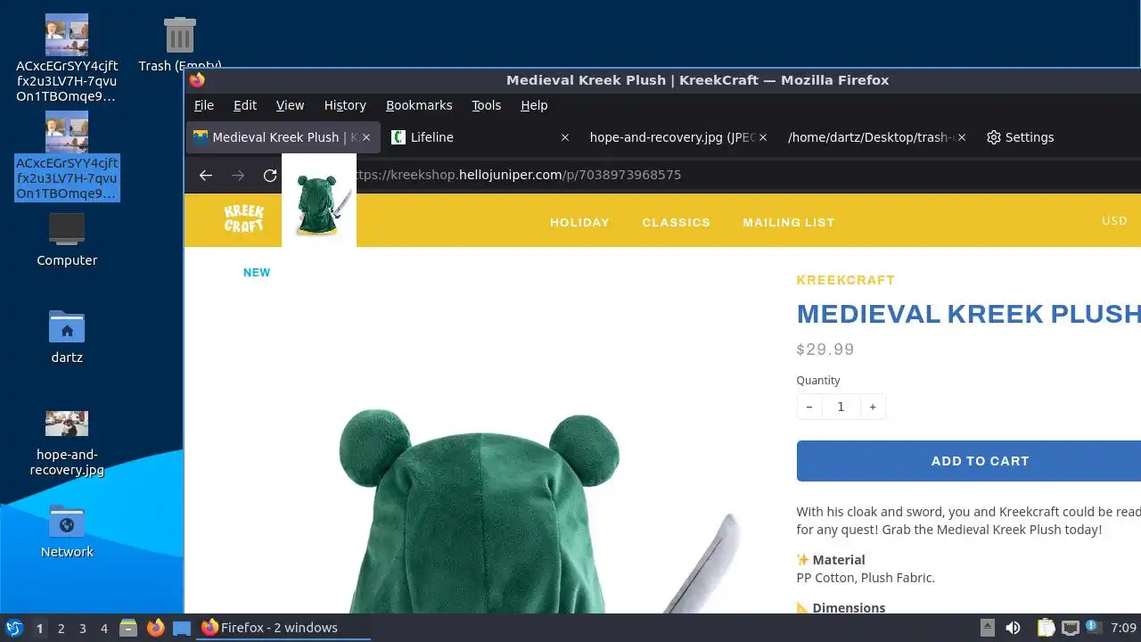Click the 'PP Cotton, Plush Fabric.' text

tap(866, 578)
